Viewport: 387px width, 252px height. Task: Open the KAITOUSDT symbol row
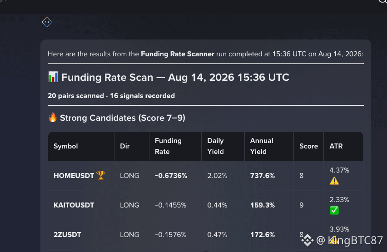click(206, 205)
